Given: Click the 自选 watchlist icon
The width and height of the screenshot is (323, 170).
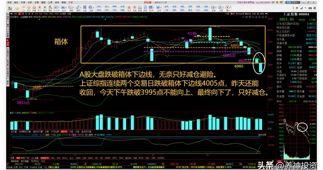Looking at the screenshot, I should tap(63, 7).
